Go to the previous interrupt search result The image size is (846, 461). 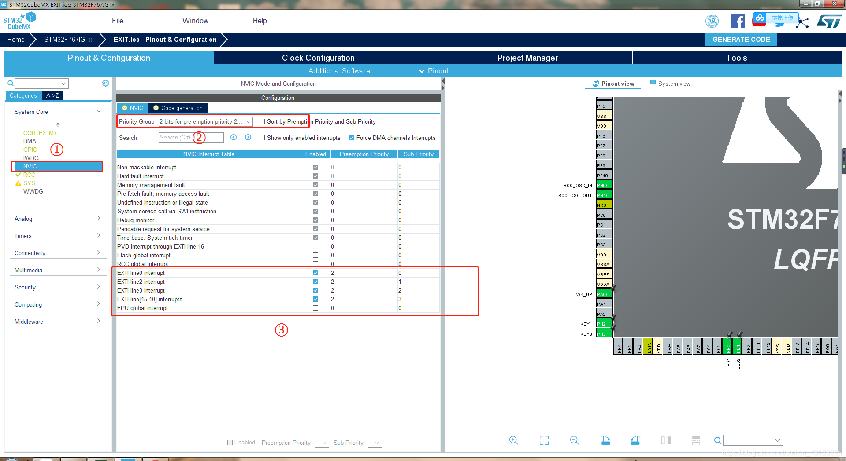(x=234, y=138)
